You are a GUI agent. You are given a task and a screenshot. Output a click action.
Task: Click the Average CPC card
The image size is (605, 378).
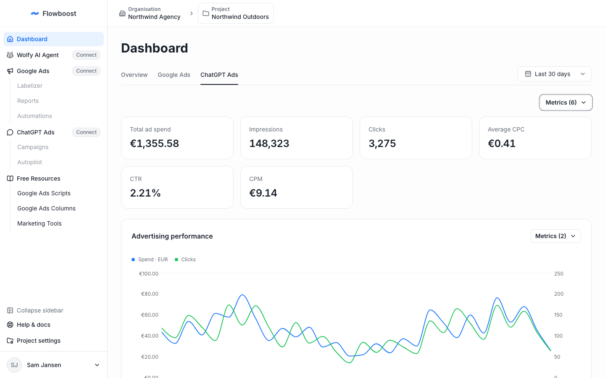pyautogui.click(x=535, y=138)
